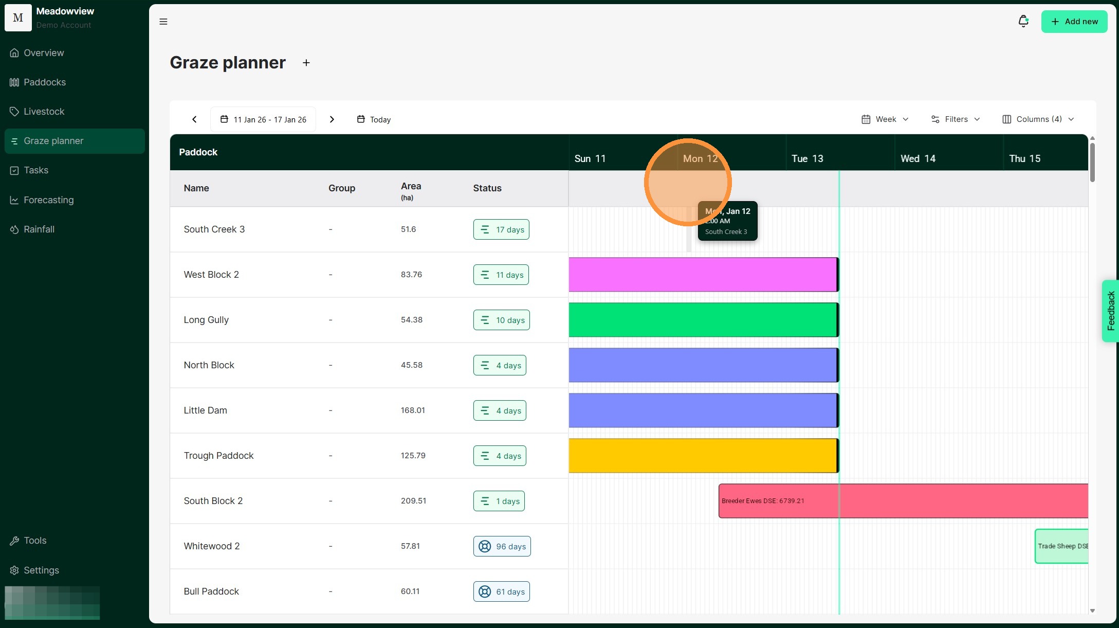Screen dimensions: 1119x628
Task: Click the Breeder Ewes graze event bar
Action: click(x=903, y=501)
